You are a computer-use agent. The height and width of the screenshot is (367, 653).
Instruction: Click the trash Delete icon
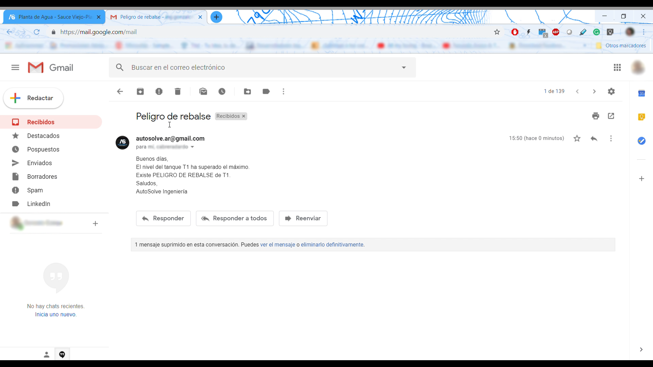178,91
